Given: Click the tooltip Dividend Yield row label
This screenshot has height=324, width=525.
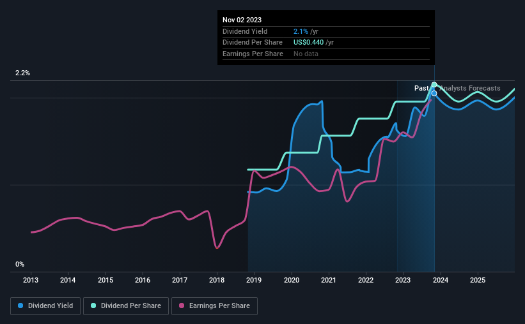Looking at the screenshot, I should pos(245,31).
